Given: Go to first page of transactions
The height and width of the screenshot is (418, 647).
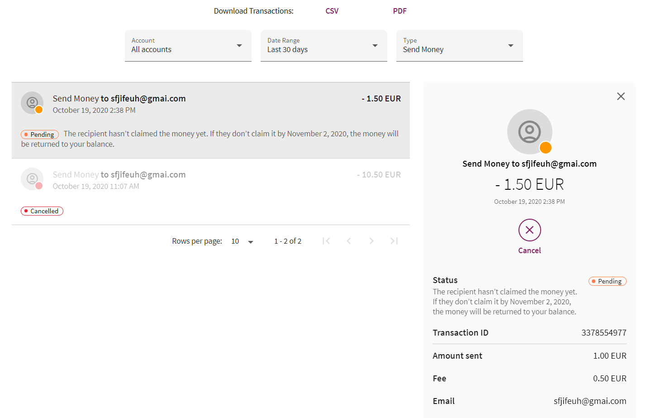Looking at the screenshot, I should 326,241.
